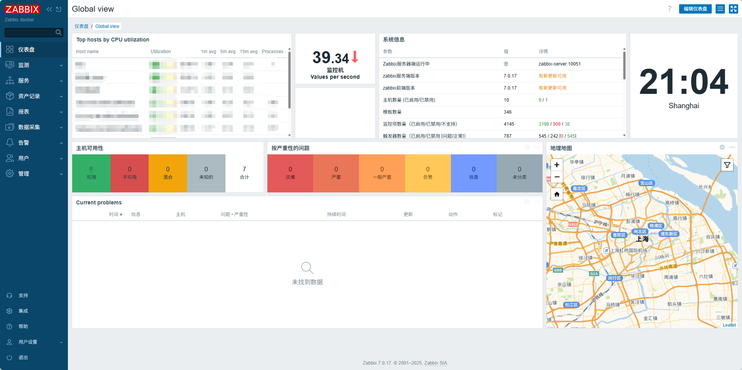Screen dimensions: 742x370
Task: Expand the 监测 menu section
Action: 34,65
